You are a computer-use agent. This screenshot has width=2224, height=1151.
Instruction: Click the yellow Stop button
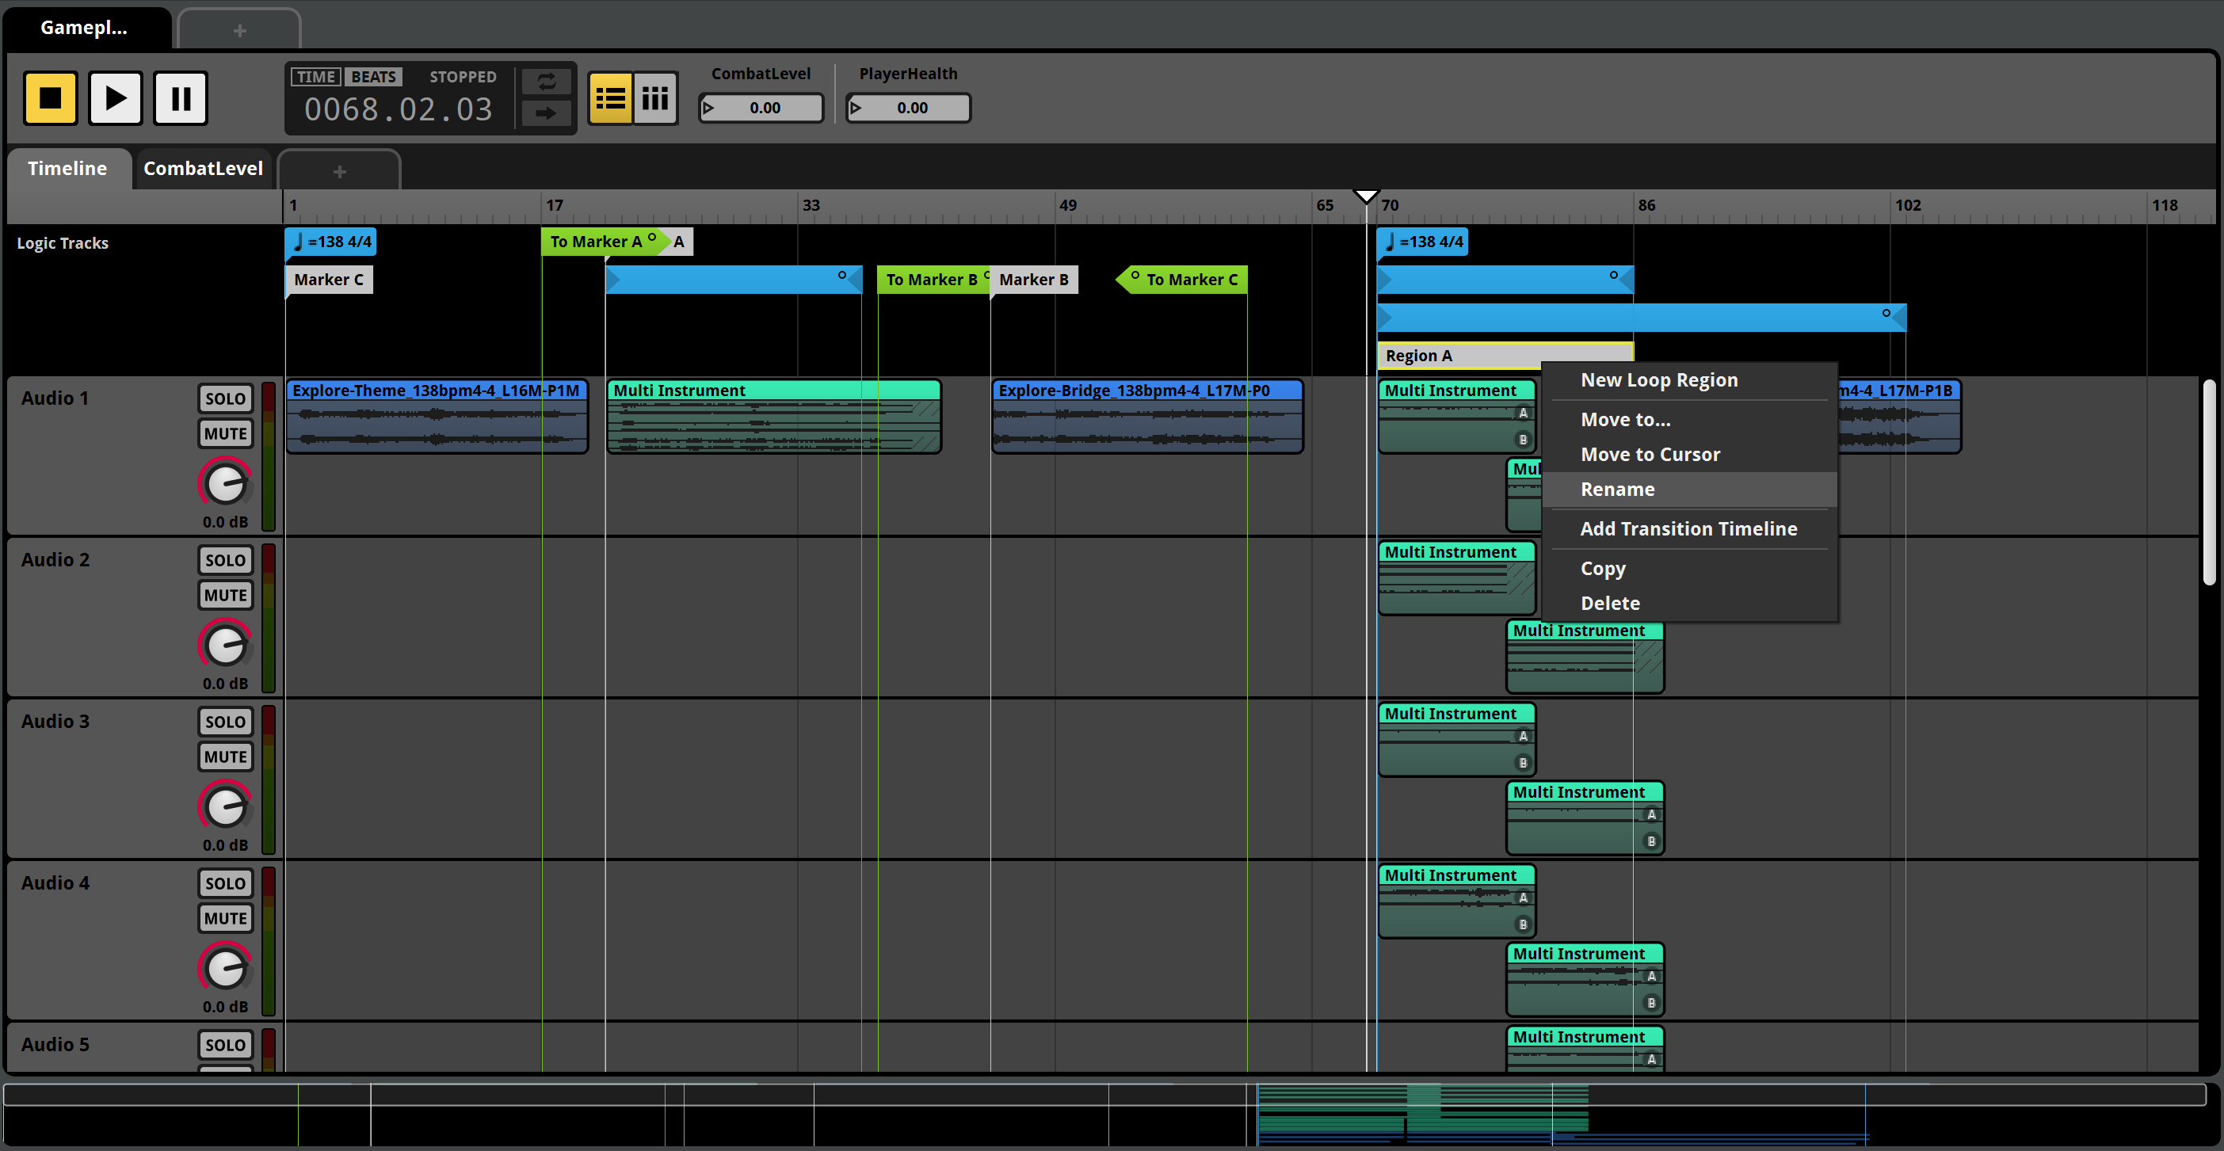[51, 97]
